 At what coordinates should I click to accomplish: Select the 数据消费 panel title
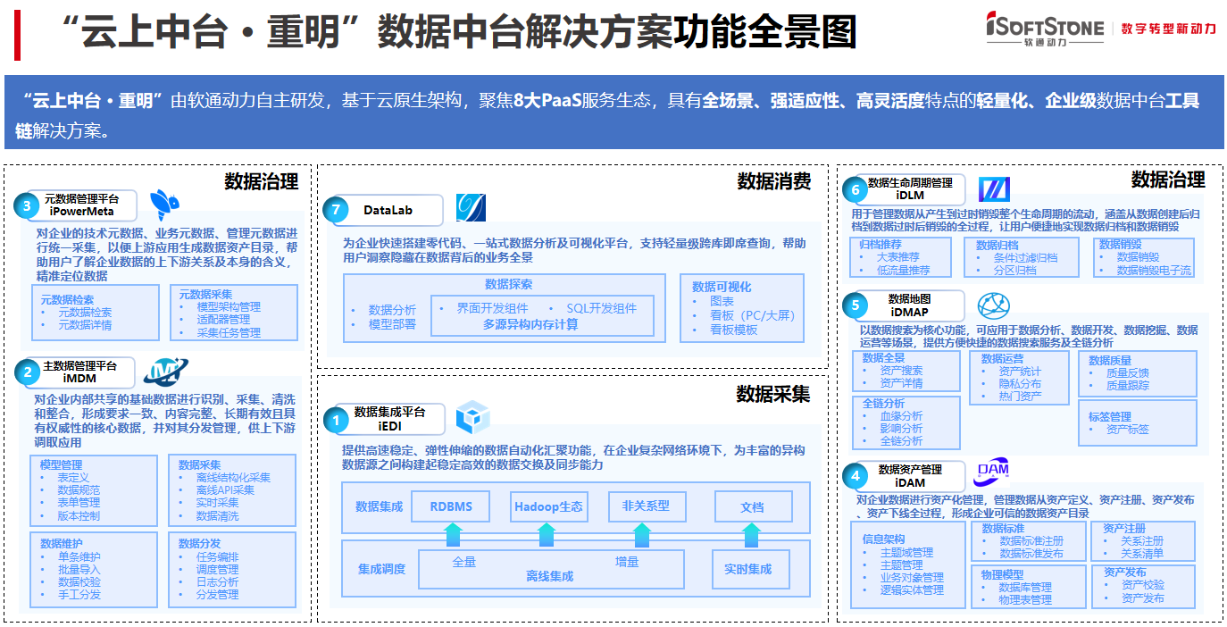[x=776, y=180]
